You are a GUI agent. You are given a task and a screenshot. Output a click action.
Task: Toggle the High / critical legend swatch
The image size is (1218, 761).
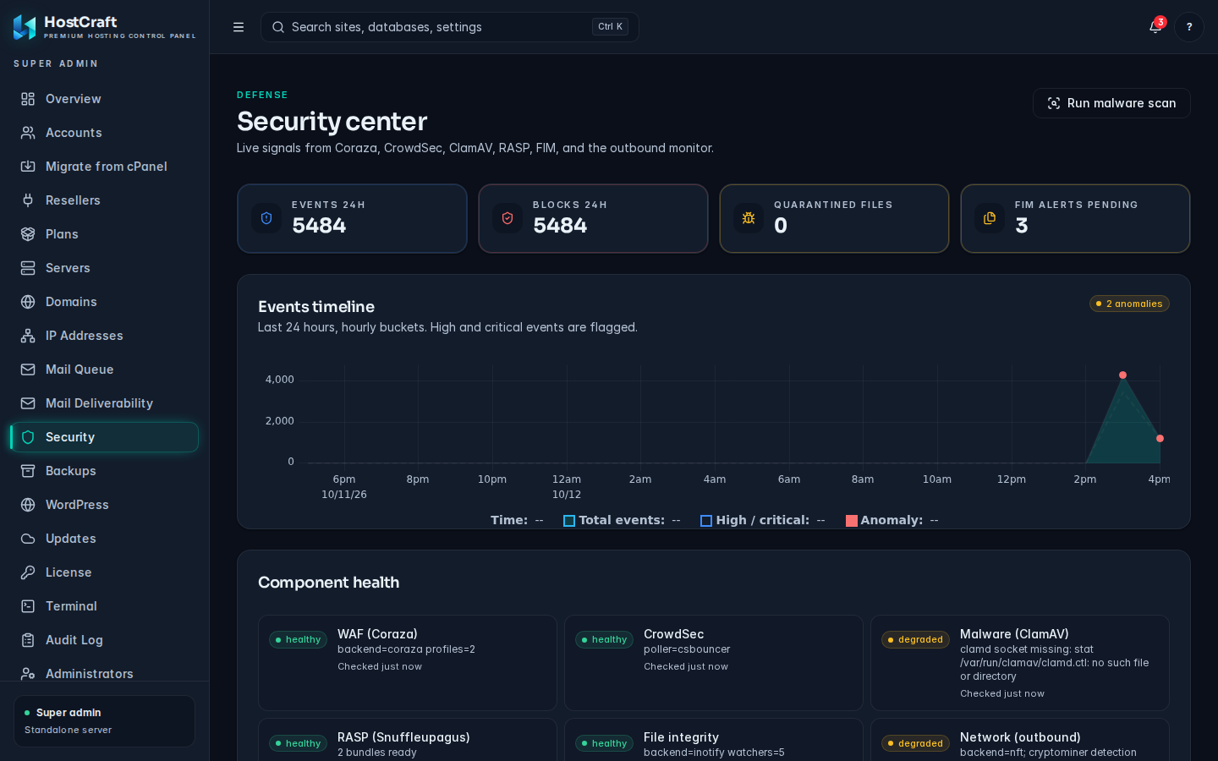[x=706, y=521]
